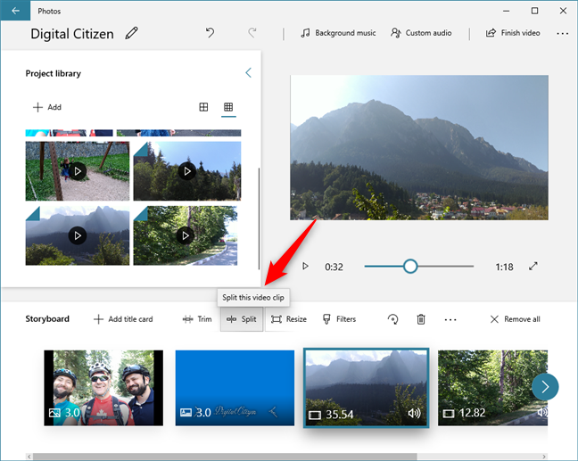
Task: Open the Trim tool
Action: 197,319
